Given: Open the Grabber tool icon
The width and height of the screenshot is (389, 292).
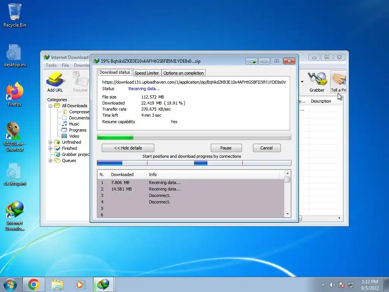Looking at the screenshot, I should pyautogui.click(x=317, y=82).
